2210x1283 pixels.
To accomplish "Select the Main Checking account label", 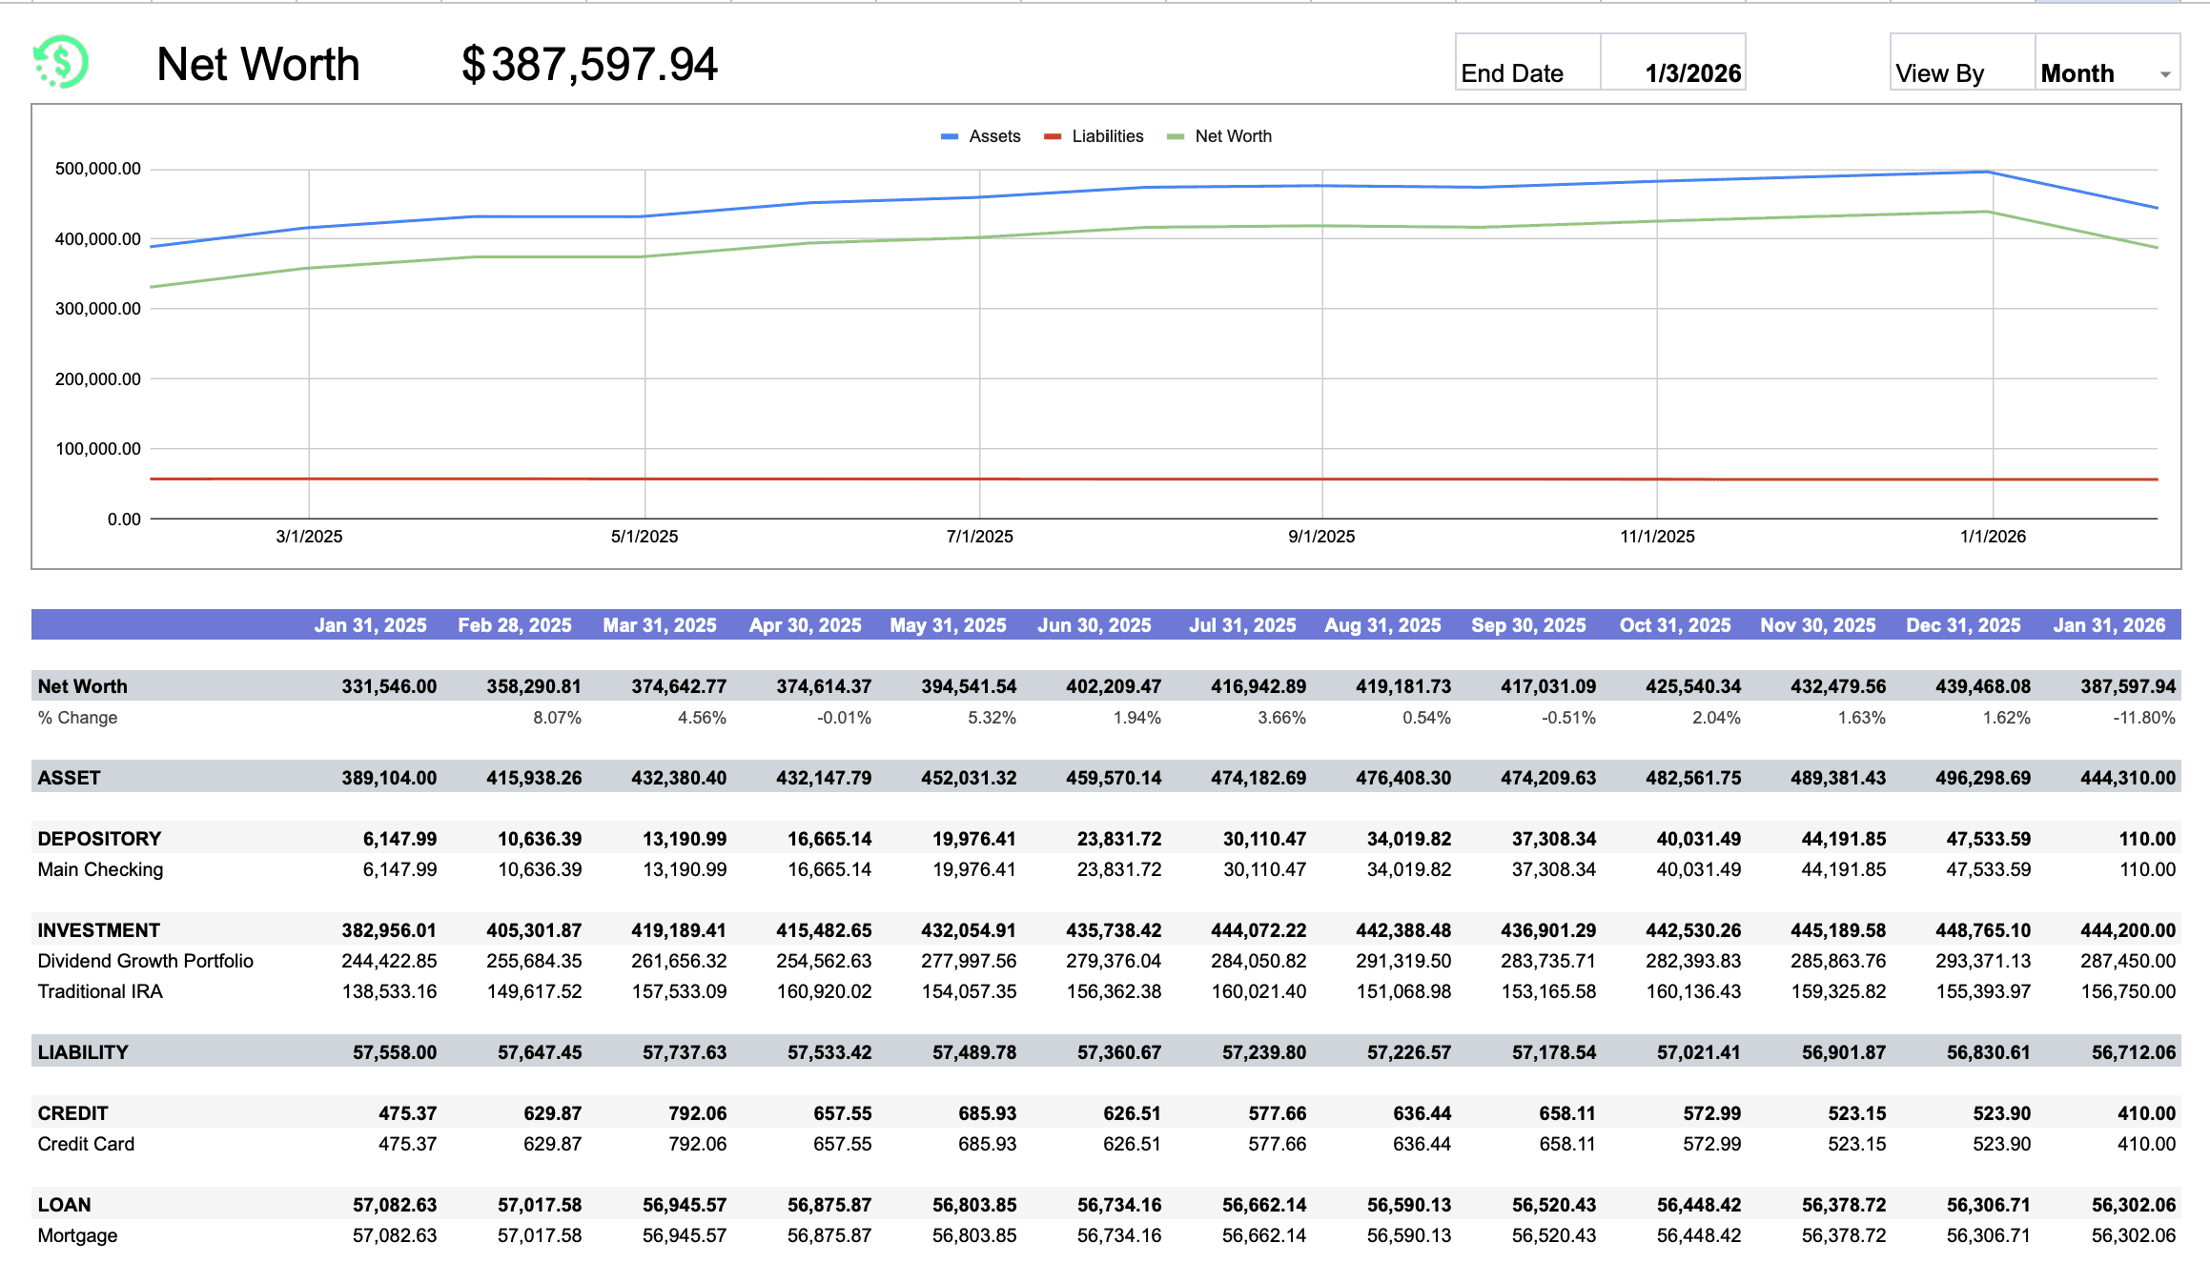I will click(99, 868).
